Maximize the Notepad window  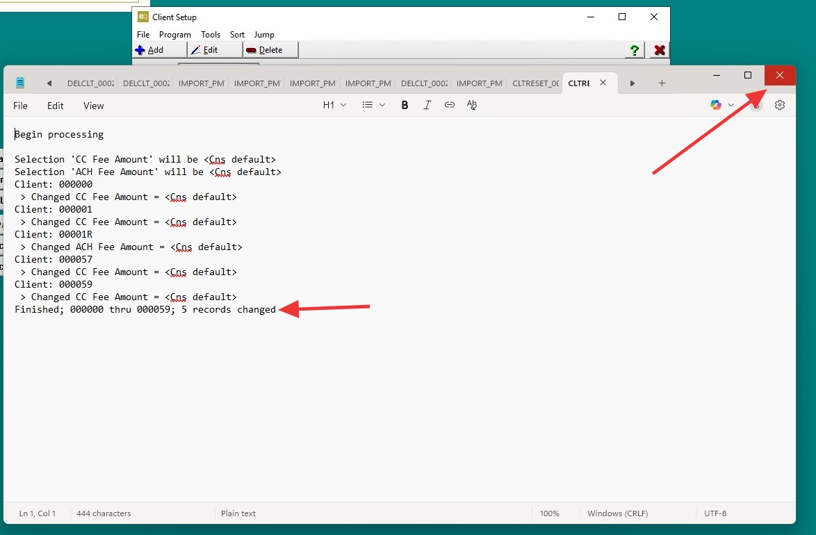pyautogui.click(x=748, y=75)
